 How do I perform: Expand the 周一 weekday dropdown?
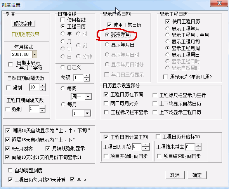pyautogui.click(x=88, y=97)
